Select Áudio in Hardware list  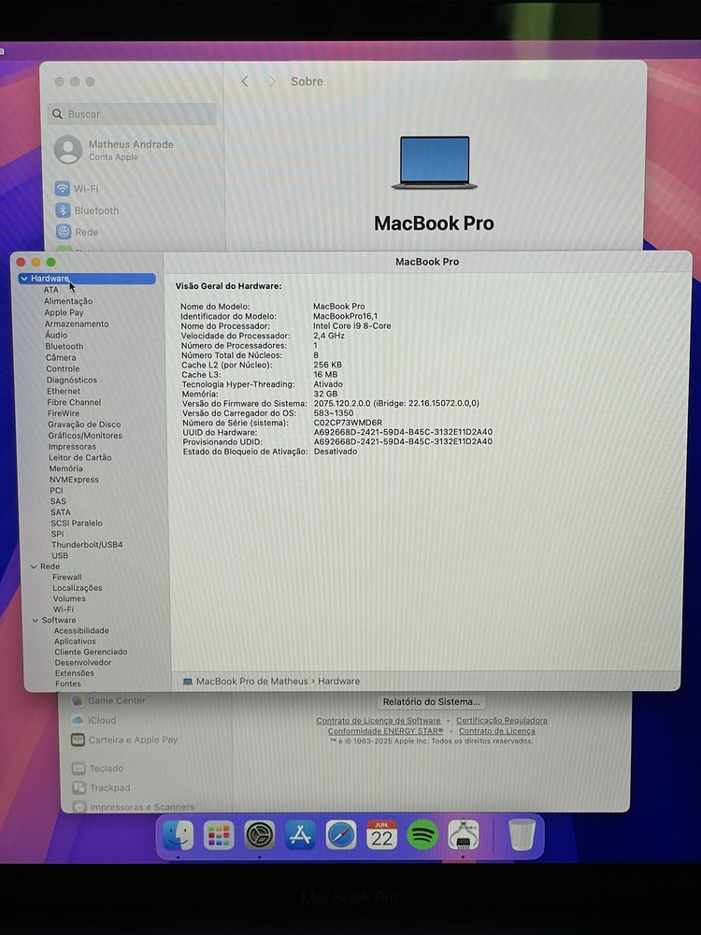57,335
